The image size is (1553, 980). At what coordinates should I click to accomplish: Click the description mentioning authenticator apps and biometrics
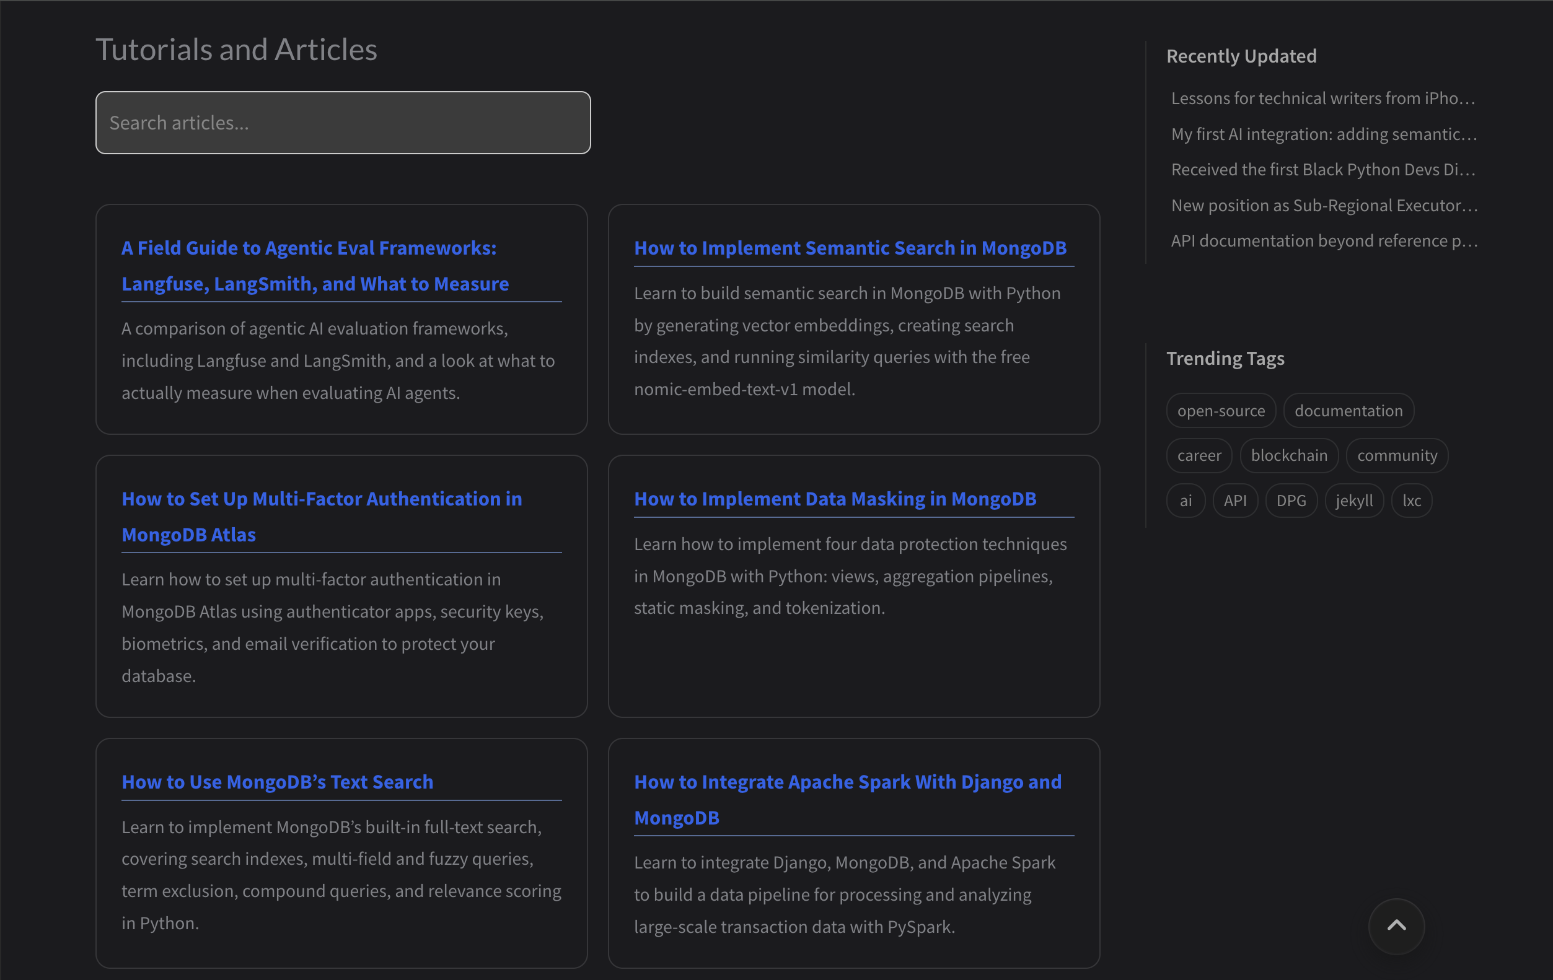(x=333, y=628)
